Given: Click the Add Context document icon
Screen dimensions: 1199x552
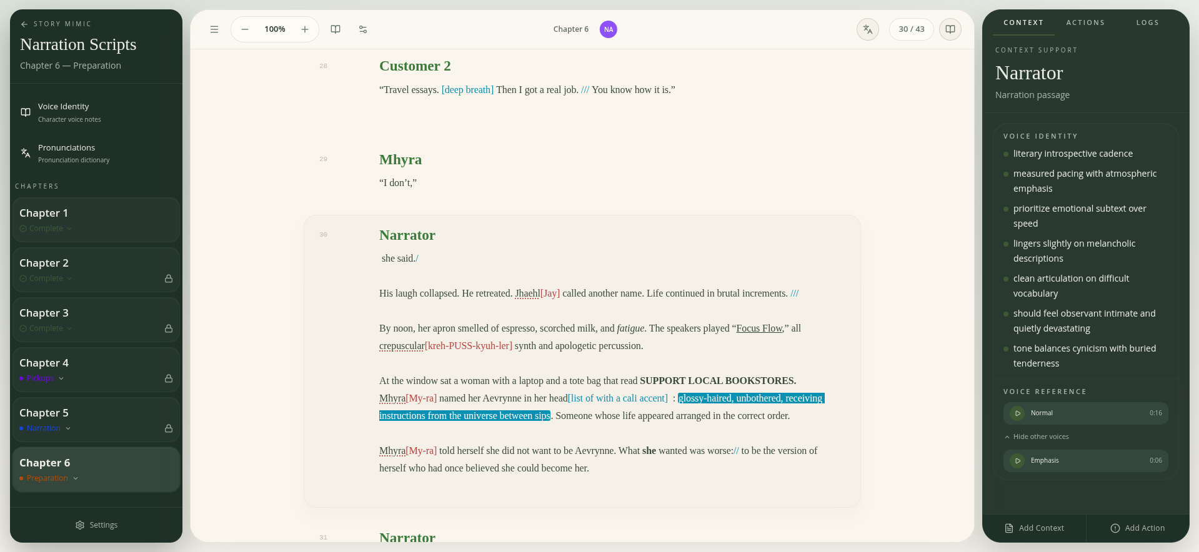Looking at the screenshot, I should (1009, 528).
